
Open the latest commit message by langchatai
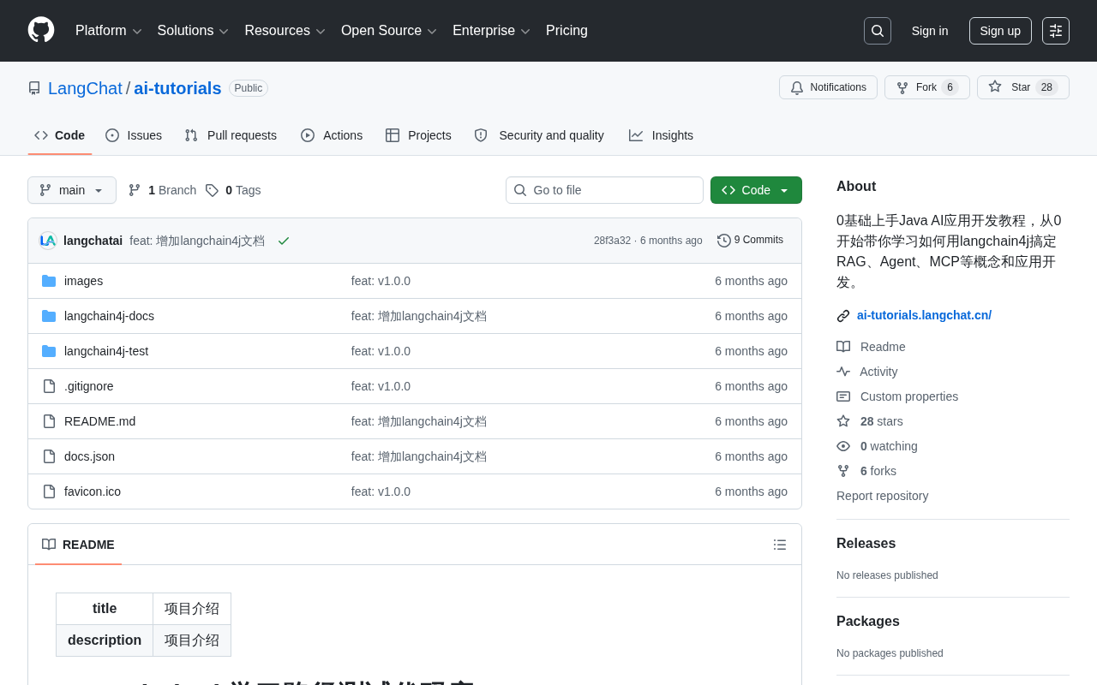(x=197, y=241)
